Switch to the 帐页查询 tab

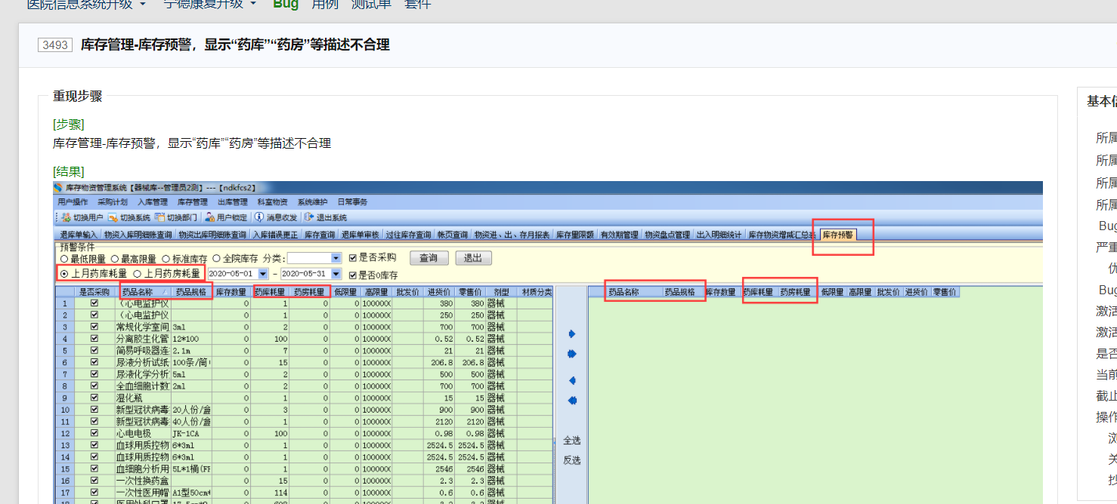pos(453,235)
